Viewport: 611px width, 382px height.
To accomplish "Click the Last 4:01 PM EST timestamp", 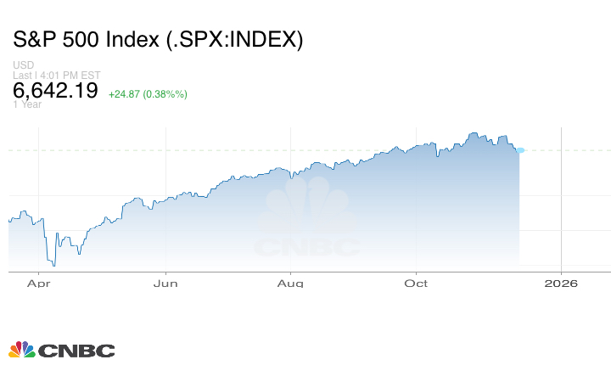I will coord(57,76).
